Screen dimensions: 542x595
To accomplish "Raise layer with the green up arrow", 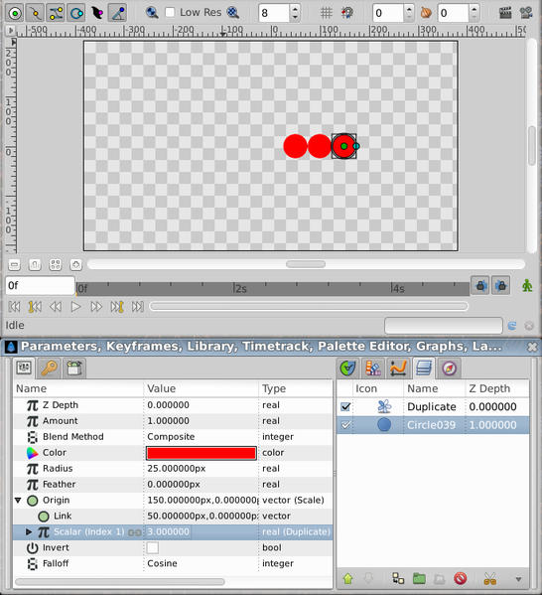I will click(x=347, y=579).
